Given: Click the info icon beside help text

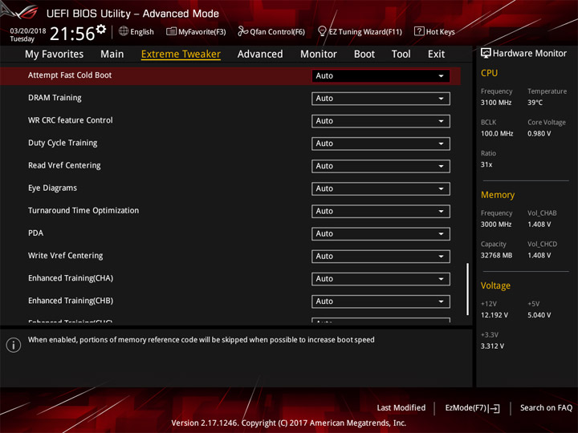Looking at the screenshot, I should pyautogui.click(x=14, y=345).
